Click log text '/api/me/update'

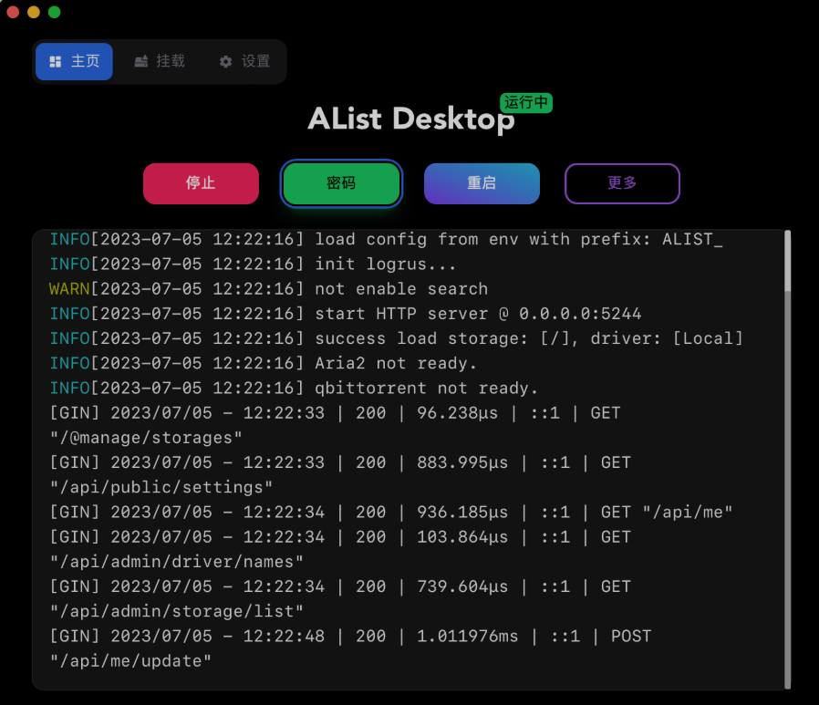[130, 660]
